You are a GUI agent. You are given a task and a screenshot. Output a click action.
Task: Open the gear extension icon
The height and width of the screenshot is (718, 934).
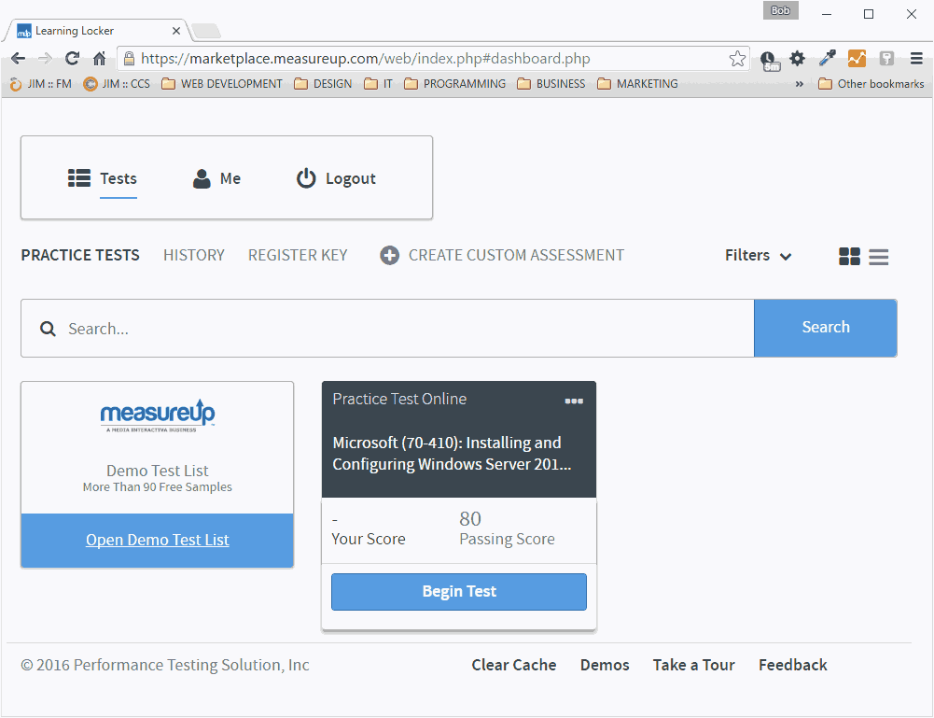click(x=797, y=59)
